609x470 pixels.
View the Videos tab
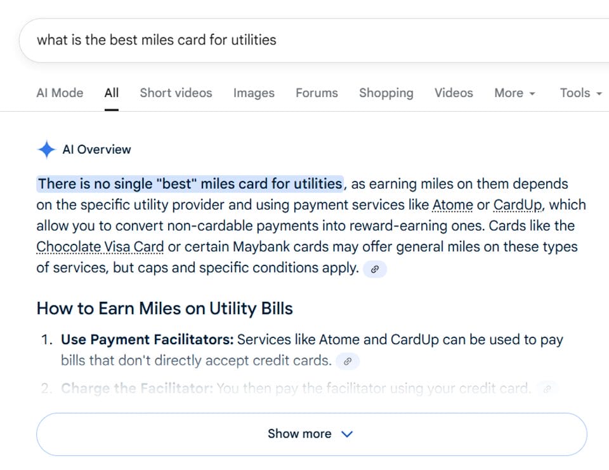454,93
